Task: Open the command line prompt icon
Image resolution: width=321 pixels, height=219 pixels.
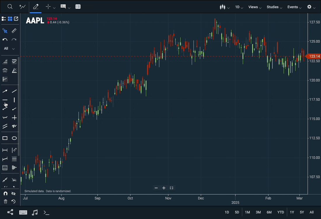Action: [x=46, y=213]
